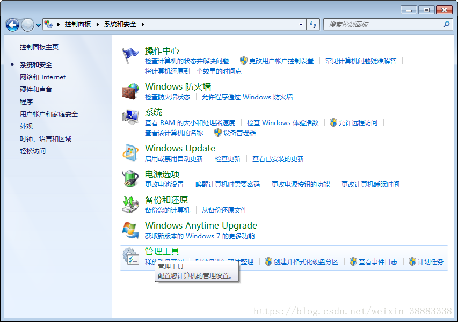
Task: Select 硬件和声音 in sidebar
Action: [36, 89]
